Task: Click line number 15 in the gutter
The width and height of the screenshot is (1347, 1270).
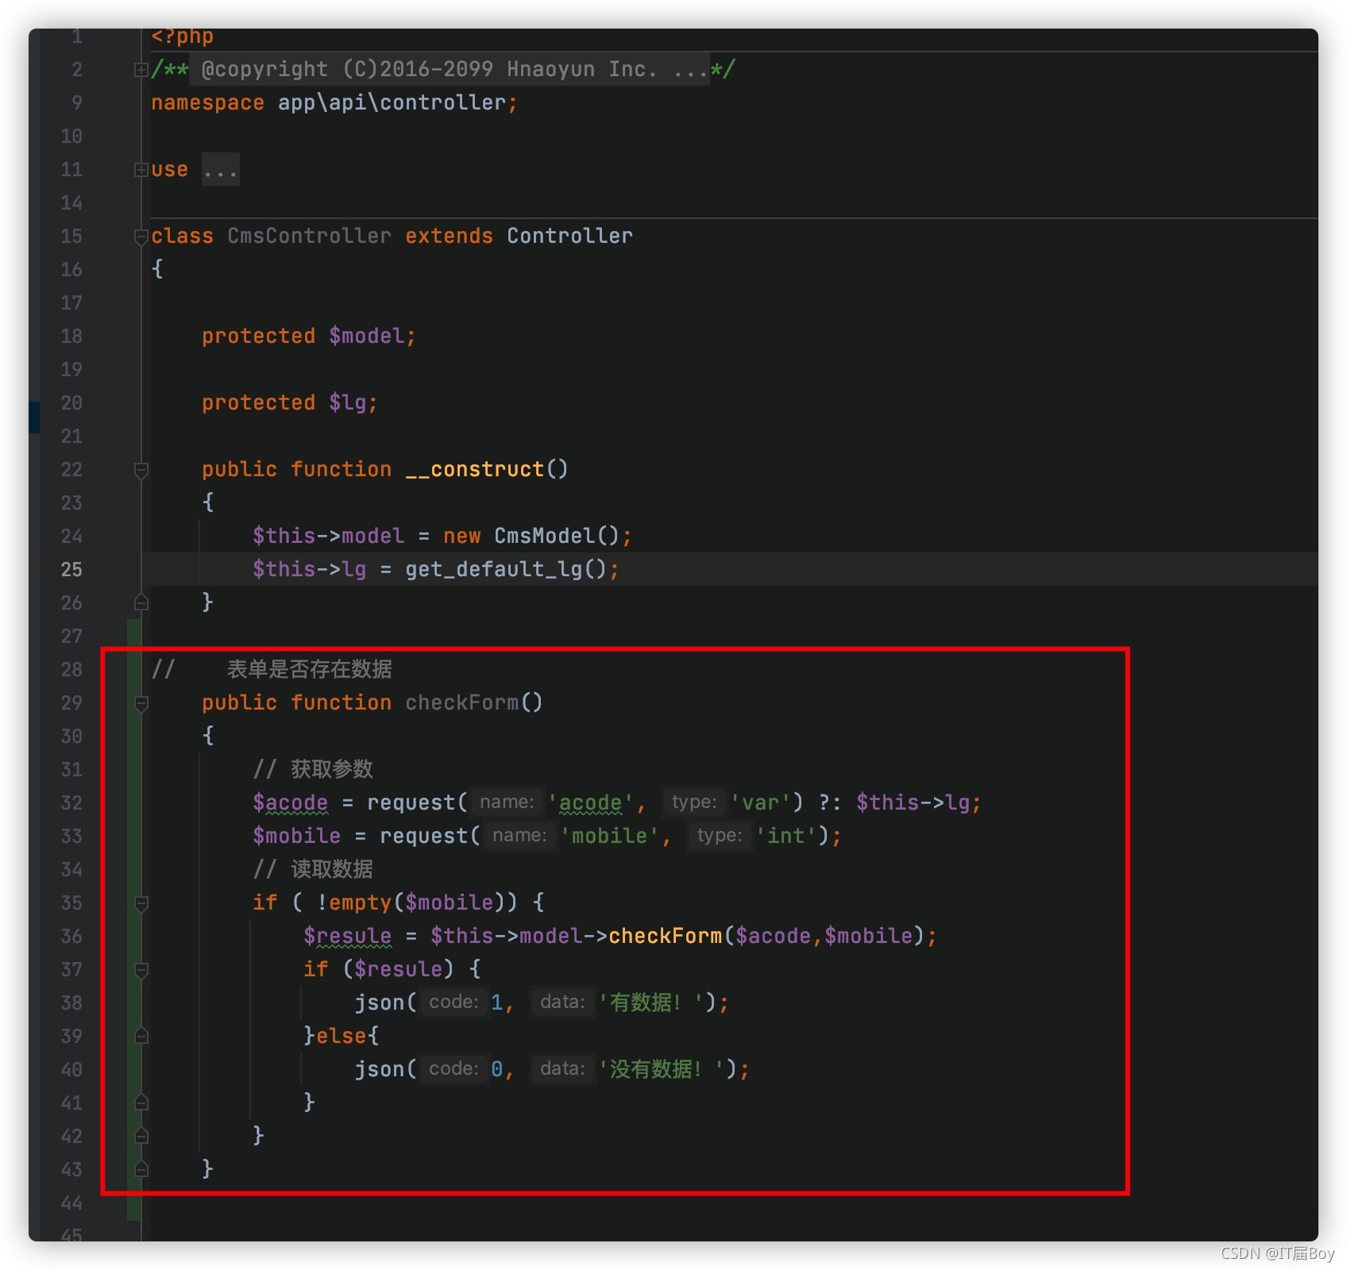Action: pos(71,237)
